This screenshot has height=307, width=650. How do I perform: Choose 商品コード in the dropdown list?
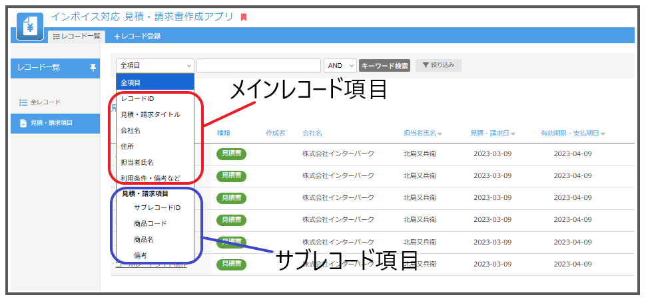[x=150, y=223]
